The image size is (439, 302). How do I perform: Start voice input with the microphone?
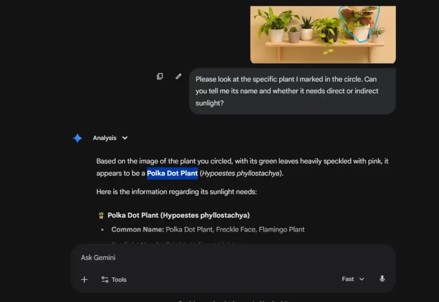click(382, 279)
